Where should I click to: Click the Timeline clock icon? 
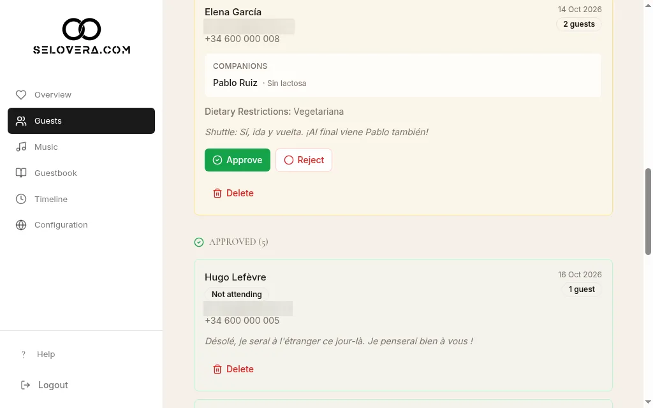21,199
